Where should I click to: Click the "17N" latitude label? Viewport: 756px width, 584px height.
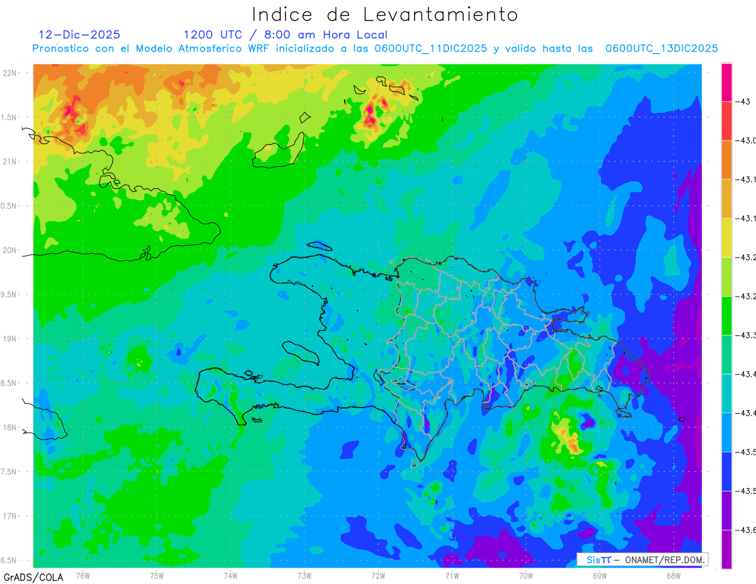pyautogui.click(x=10, y=516)
